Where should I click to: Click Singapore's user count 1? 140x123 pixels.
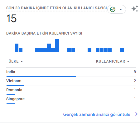click(x=135, y=99)
